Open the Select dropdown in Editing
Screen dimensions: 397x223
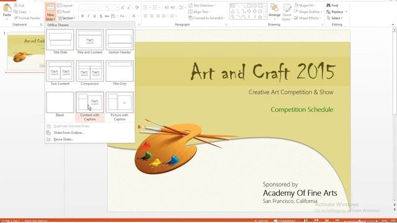tap(335, 18)
